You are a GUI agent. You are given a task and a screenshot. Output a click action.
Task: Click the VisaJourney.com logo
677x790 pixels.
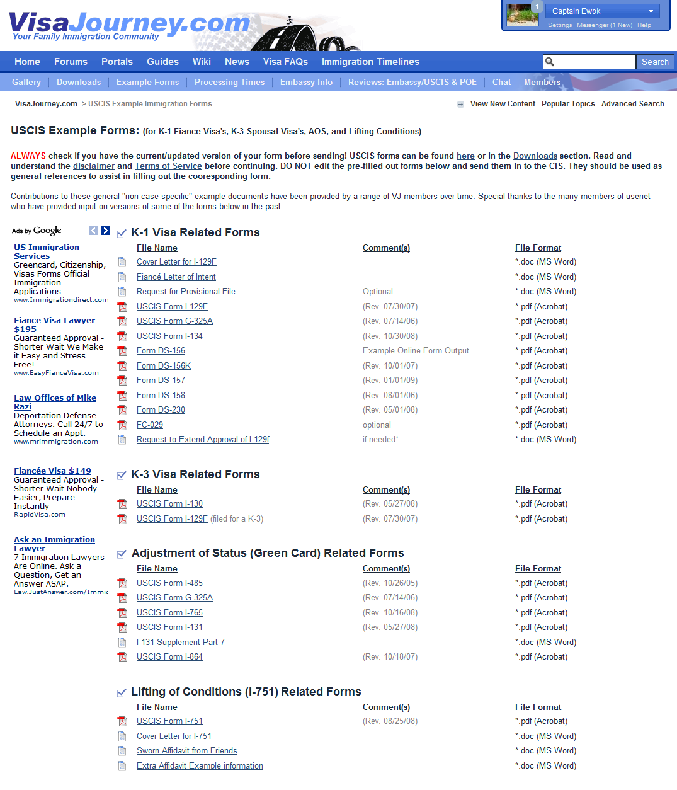[129, 26]
